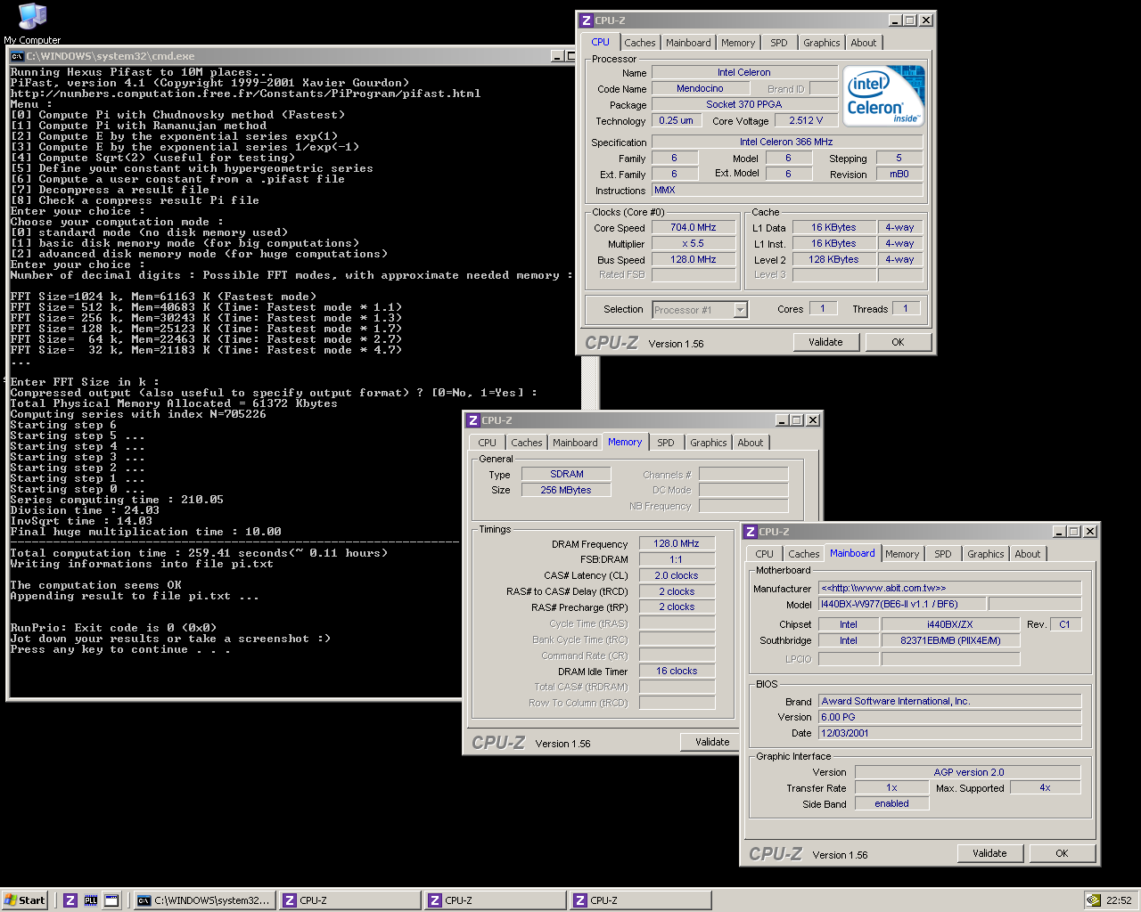1141x912 pixels.
Task: Open Memory tab in the Celeron CPU window
Action: [x=738, y=43]
